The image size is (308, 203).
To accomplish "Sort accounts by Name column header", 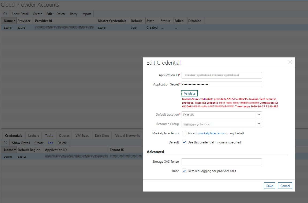I will pyautogui.click(x=9, y=21).
